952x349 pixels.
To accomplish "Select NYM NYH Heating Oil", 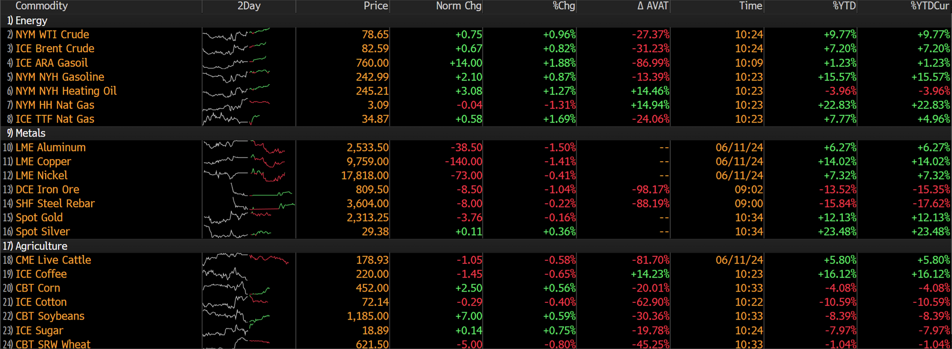I will [66, 91].
